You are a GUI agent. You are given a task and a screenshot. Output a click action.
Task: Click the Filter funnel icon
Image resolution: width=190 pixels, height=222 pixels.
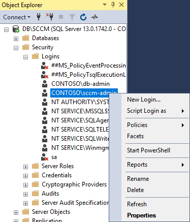tap(72, 17)
